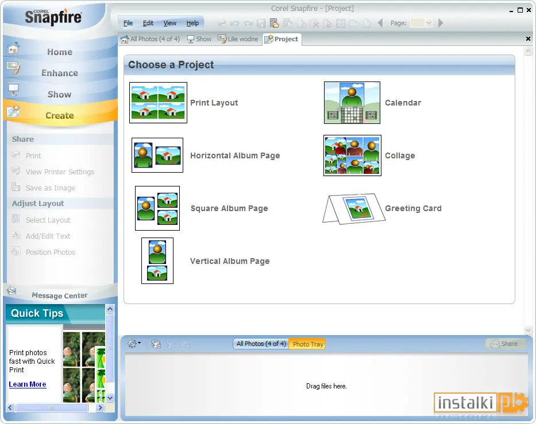
Task: Click Quick Tips scroll right arrow
Action: pyautogui.click(x=100, y=407)
